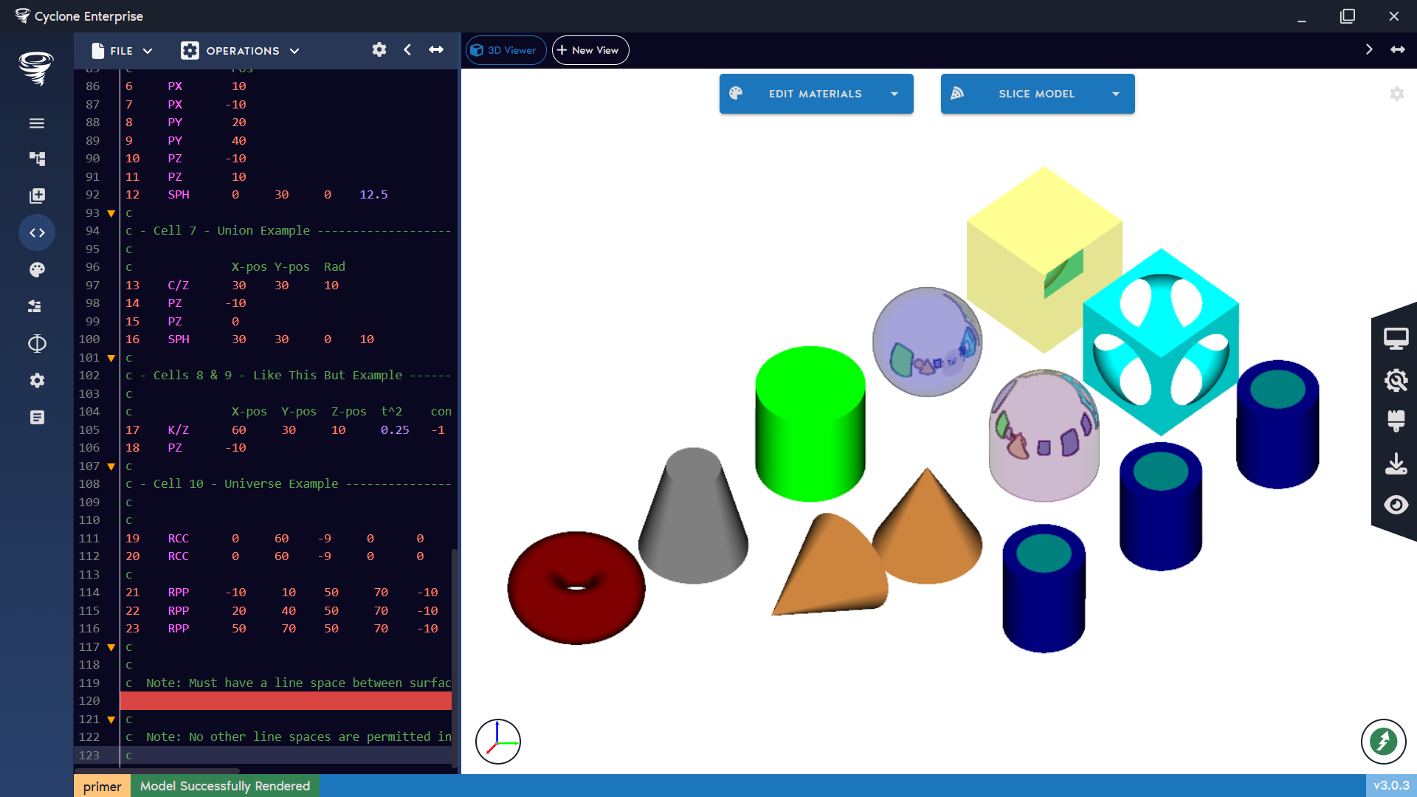Viewport: 1417px width, 797px height.
Task: Click the paintbrush icon in the right panel
Action: coord(1396,421)
